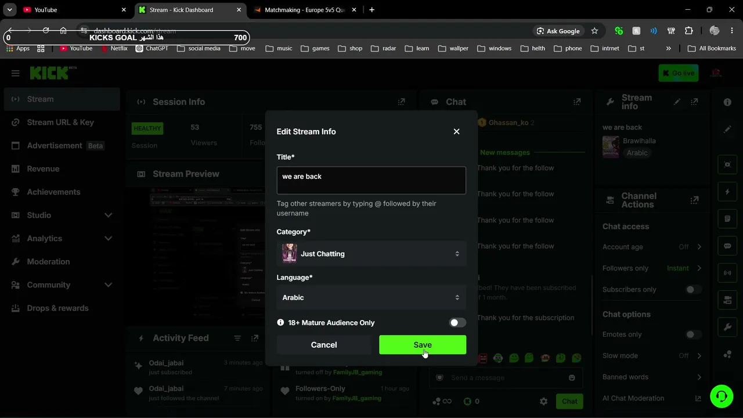Open the Advertisement section
743x418 pixels.
pyautogui.click(x=62, y=146)
